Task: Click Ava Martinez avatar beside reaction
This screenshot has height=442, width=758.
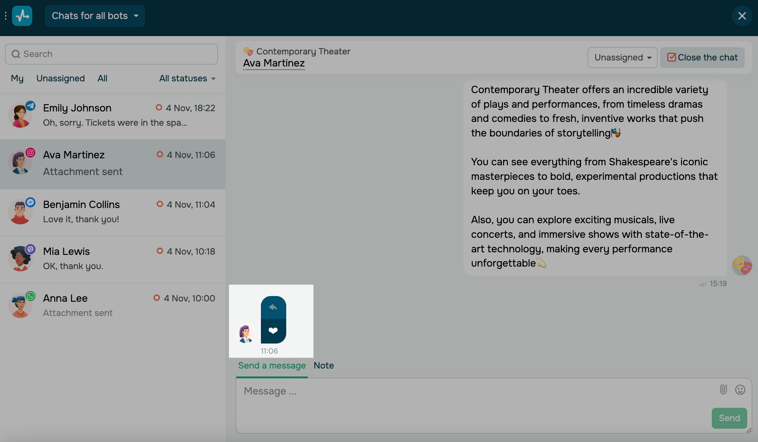Action: click(245, 333)
